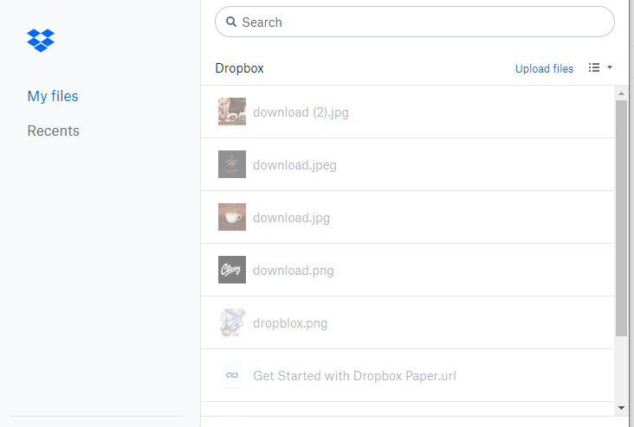
Task: Click the Upload files link
Action: pyautogui.click(x=544, y=68)
